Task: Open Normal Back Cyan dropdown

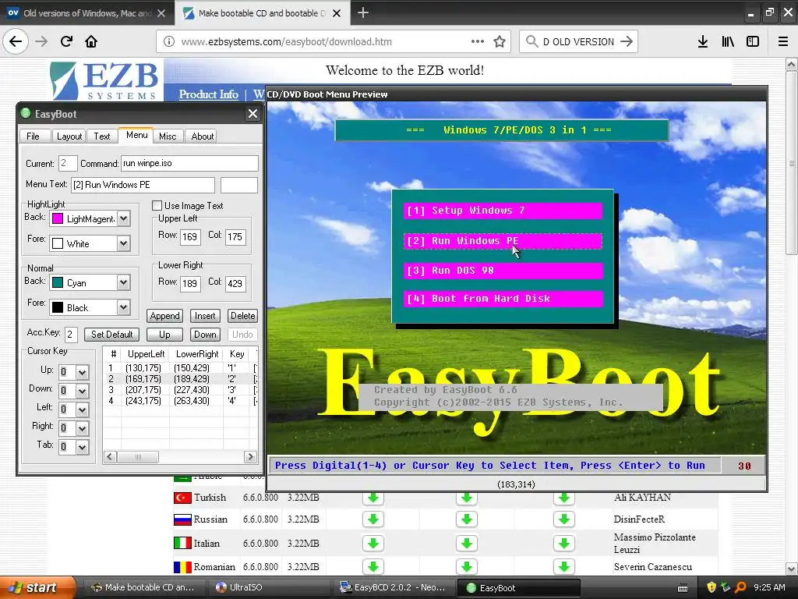Action: [124, 282]
